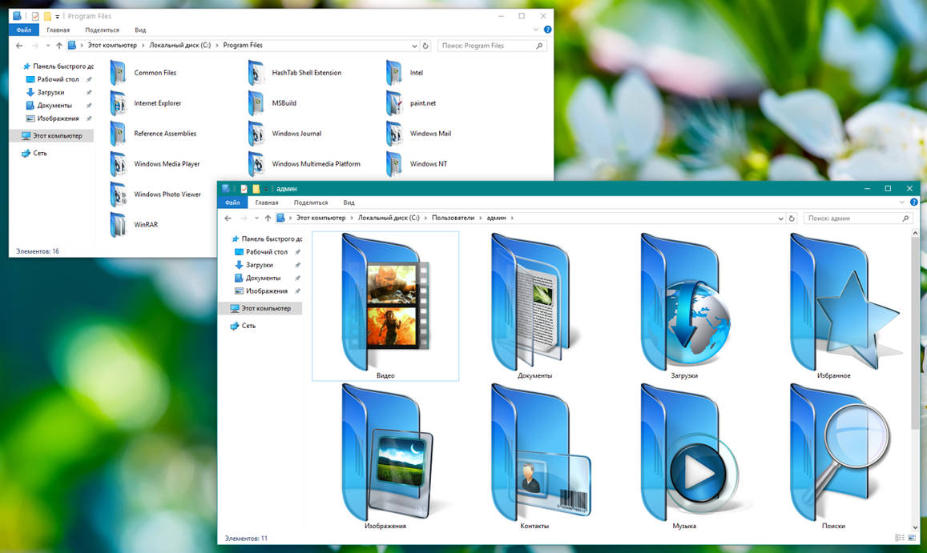
Task: Click the back navigation arrow
Action: coord(228,218)
